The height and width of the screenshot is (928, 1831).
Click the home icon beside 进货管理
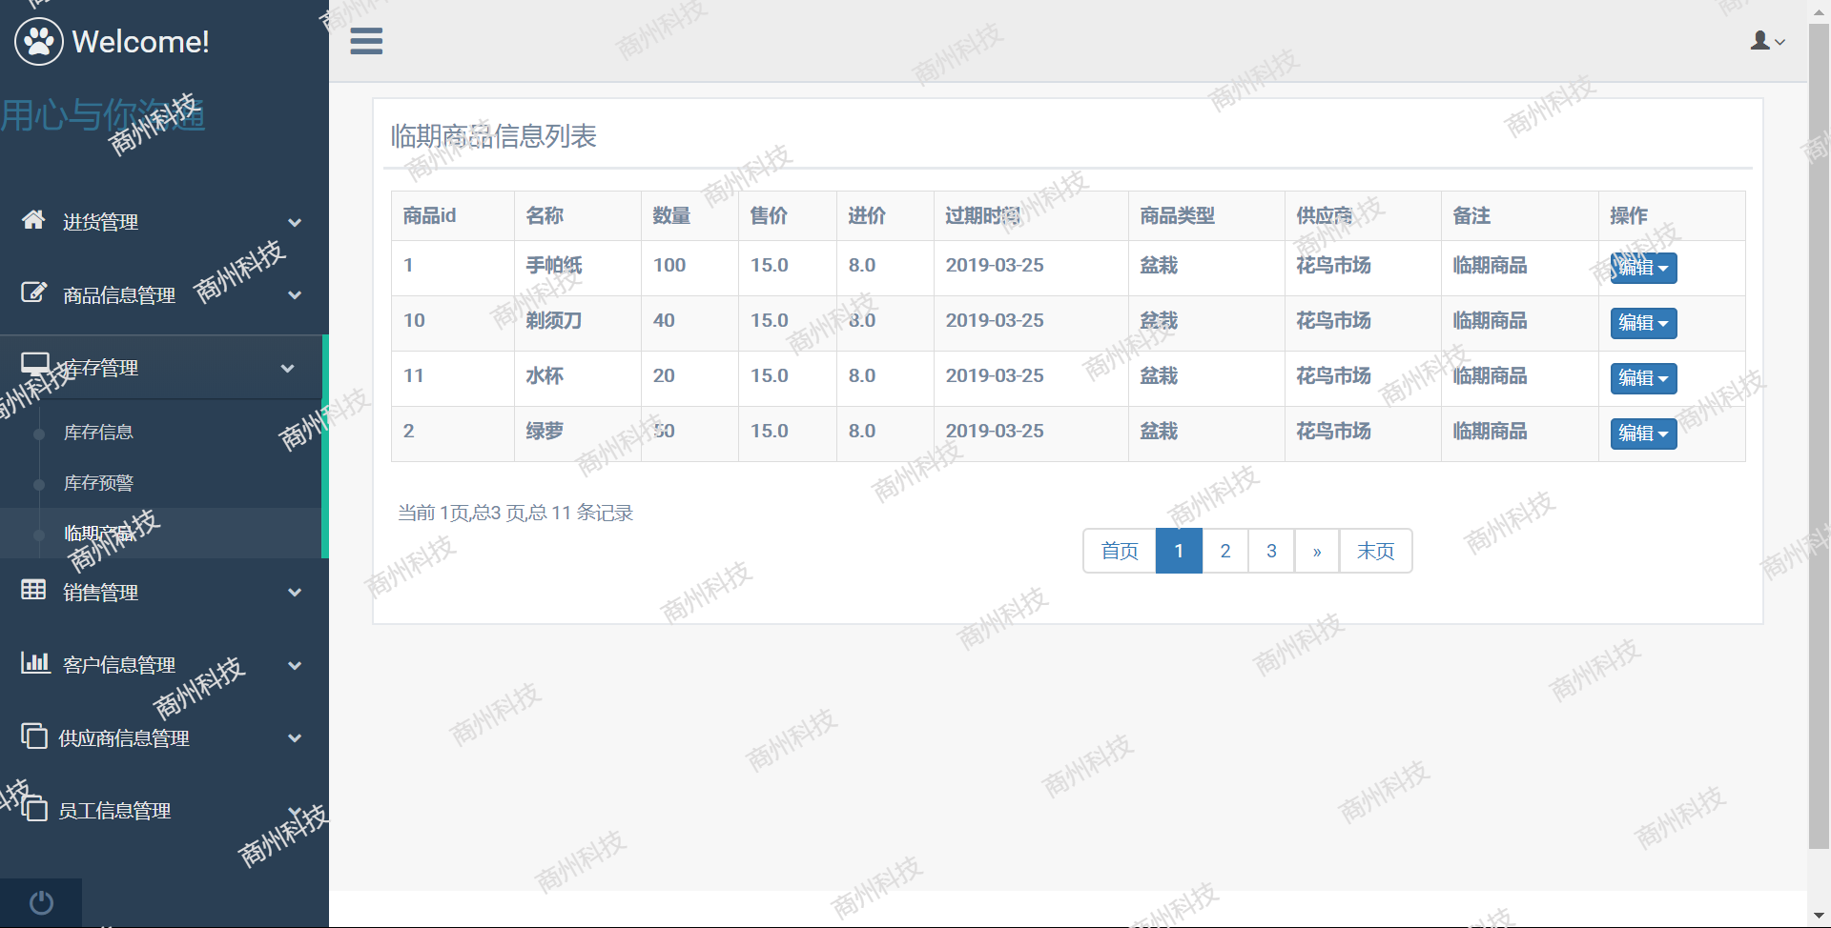(x=33, y=220)
